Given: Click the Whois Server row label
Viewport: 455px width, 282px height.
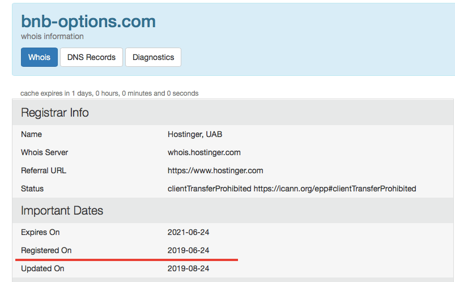Looking at the screenshot, I should click(45, 152).
